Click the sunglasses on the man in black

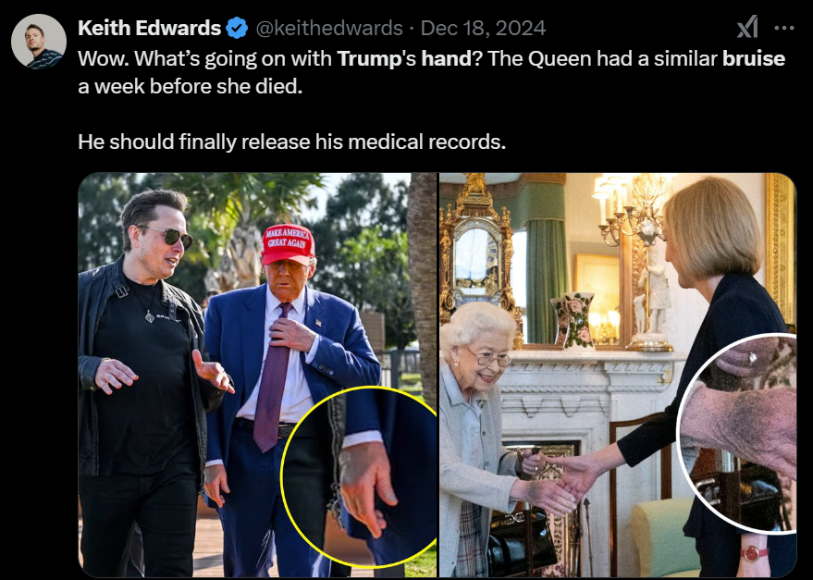[168, 236]
